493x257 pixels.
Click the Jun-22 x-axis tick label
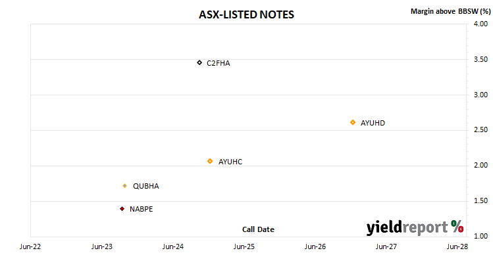coord(30,246)
